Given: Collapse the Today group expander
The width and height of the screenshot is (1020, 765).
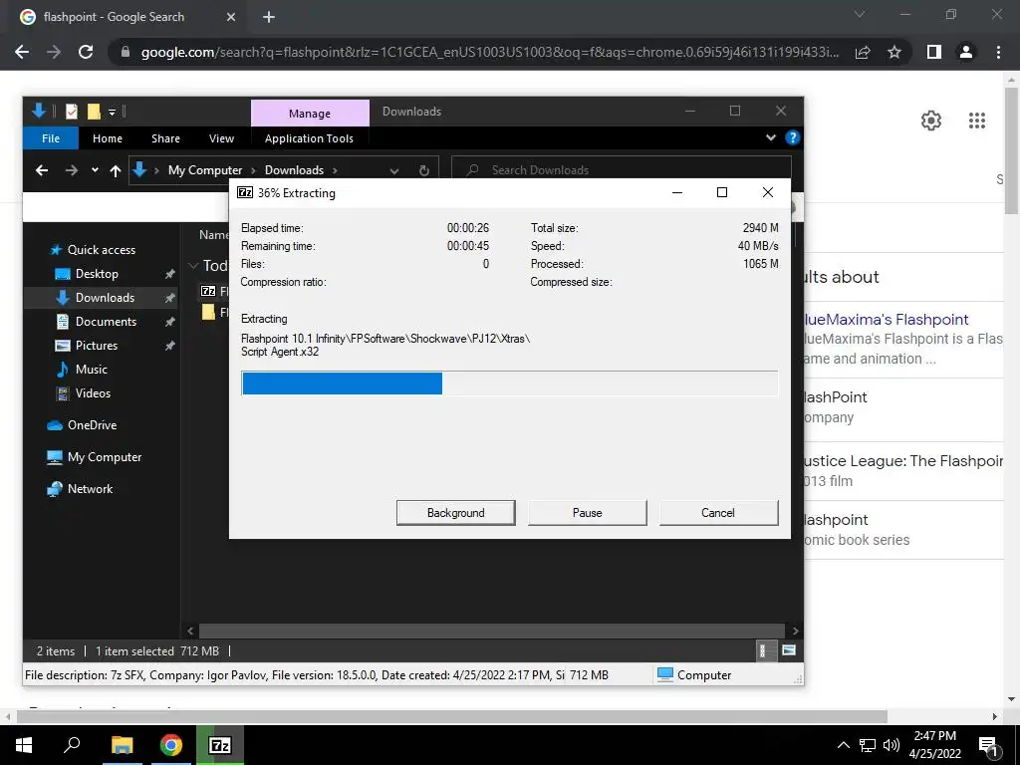Looking at the screenshot, I should tap(192, 265).
